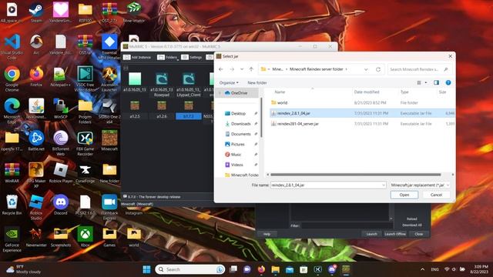Open Firefox from the taskbar
Viewport: 493px width, 277px height.
(261, 269)
